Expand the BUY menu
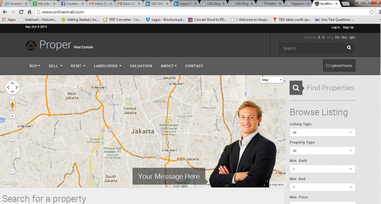 pyautogui.click(x=35, y=66)
